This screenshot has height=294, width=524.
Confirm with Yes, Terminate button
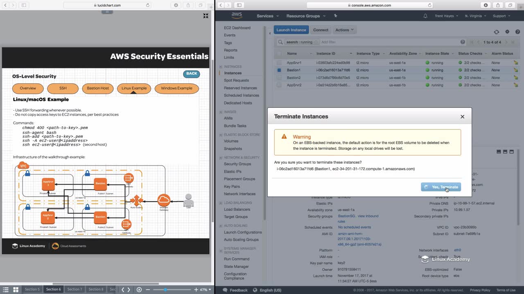point(441,187)
